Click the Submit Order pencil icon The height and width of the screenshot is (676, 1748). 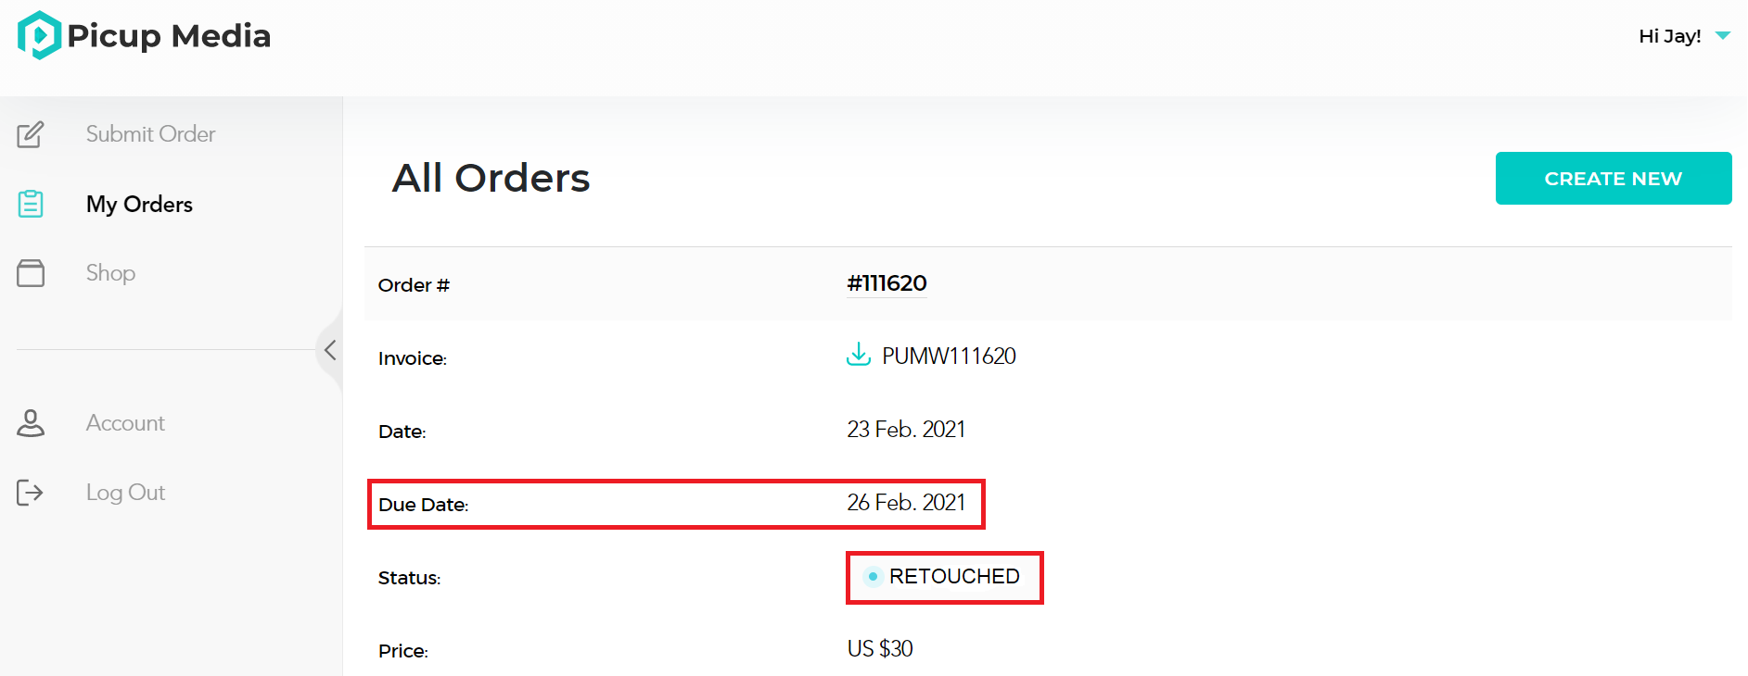(x=31, y=134)
